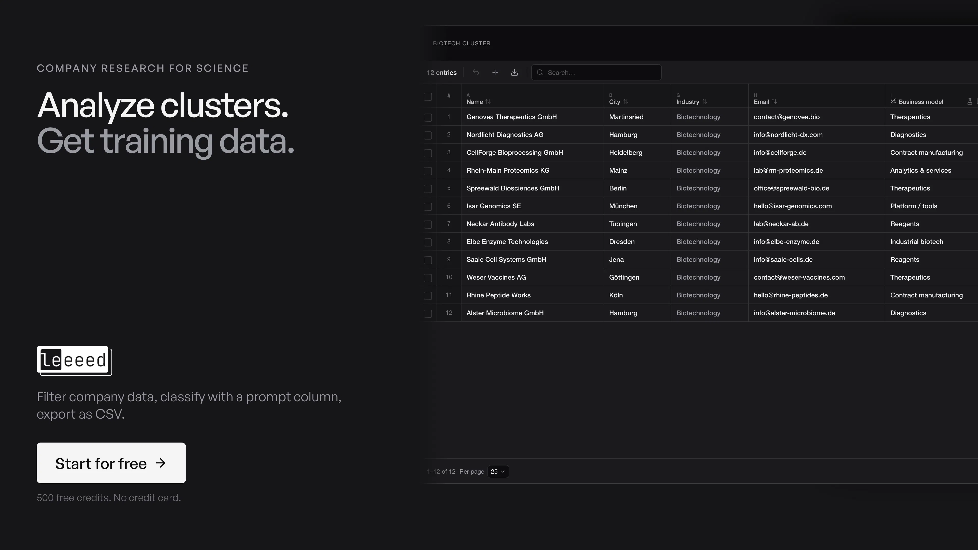Open the Per page 25 dropdown
Viewport: 978px width, 550px height.
pos(498,471)
